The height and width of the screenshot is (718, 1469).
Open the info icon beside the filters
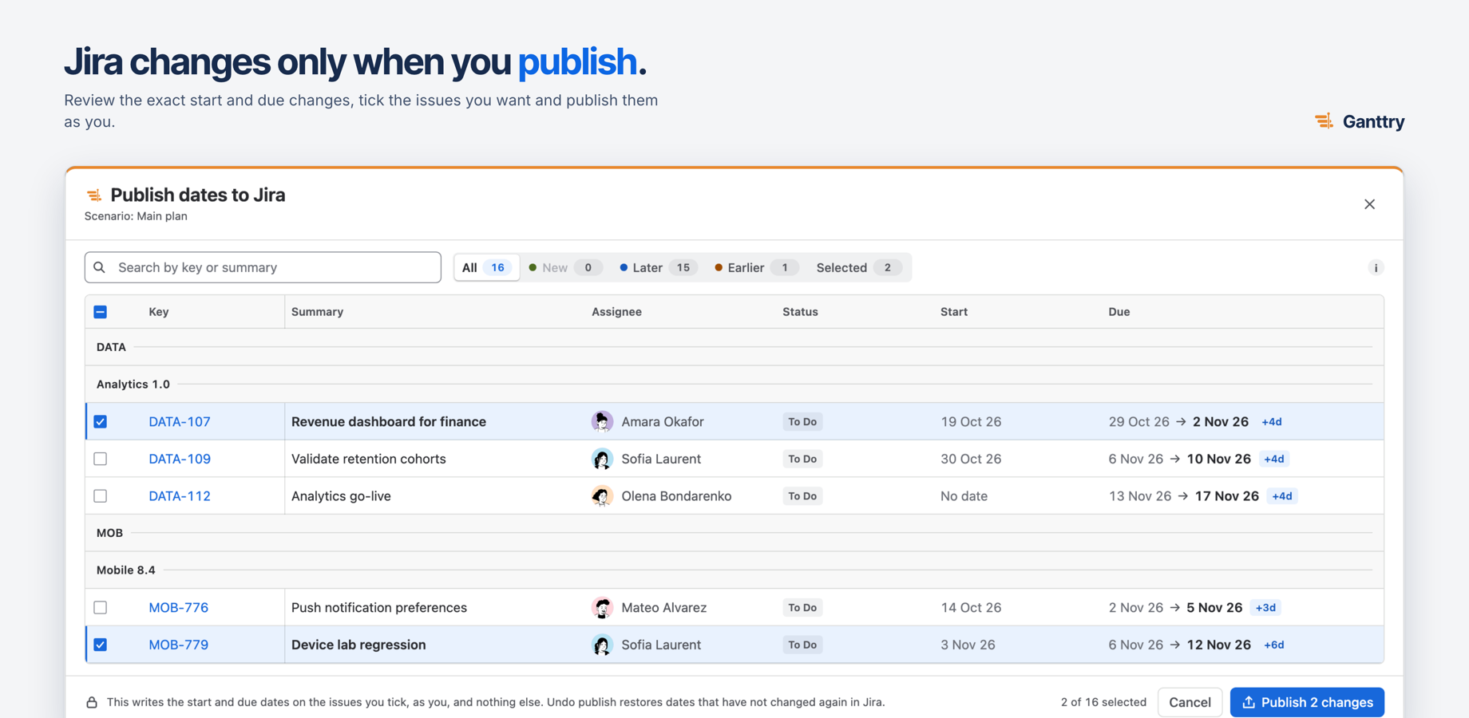pos(1376,268)
